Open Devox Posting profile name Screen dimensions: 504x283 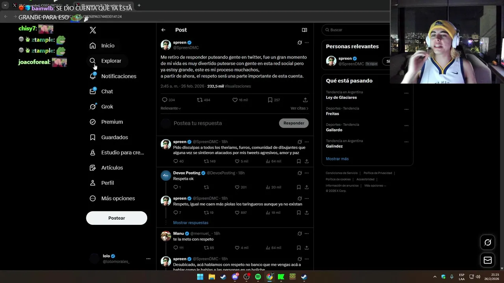point(187,173)
